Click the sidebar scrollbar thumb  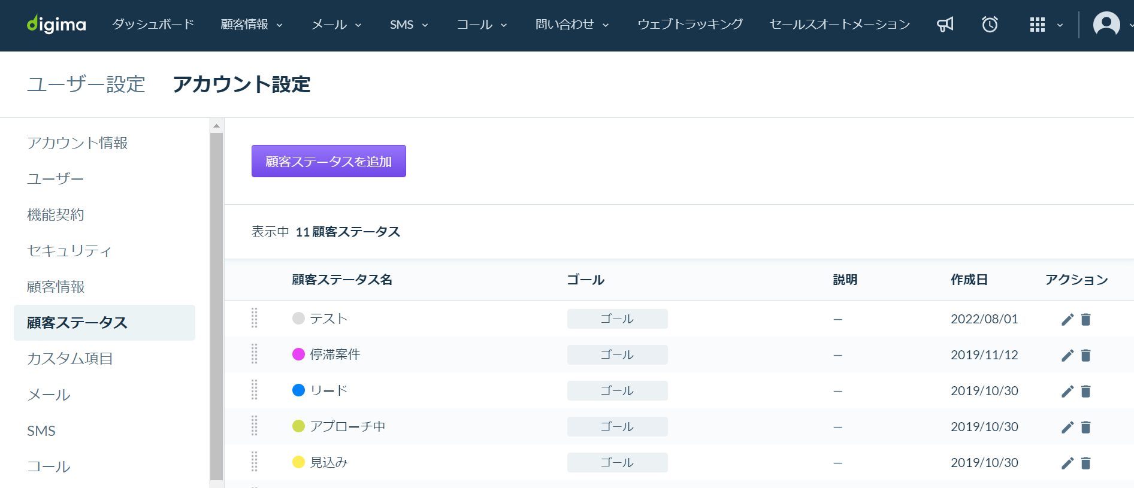[x=216, y=306]
